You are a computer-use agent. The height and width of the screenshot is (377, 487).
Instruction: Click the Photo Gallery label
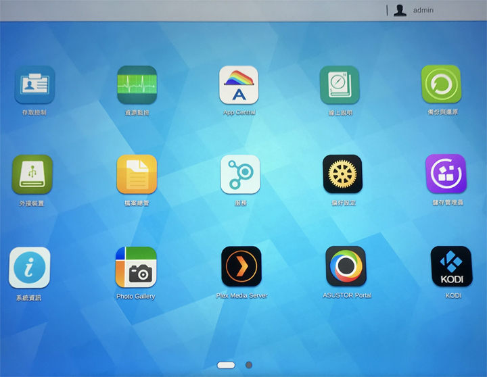tap(136, 297)
